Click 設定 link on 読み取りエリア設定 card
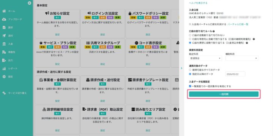The height and width of the screenshot is (136, 273). pyautogui.click(x=148, y=130)
